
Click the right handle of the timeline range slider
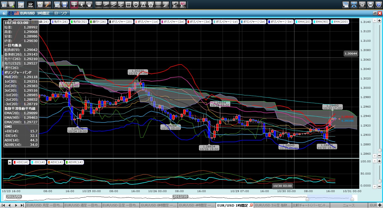point(352,199)
